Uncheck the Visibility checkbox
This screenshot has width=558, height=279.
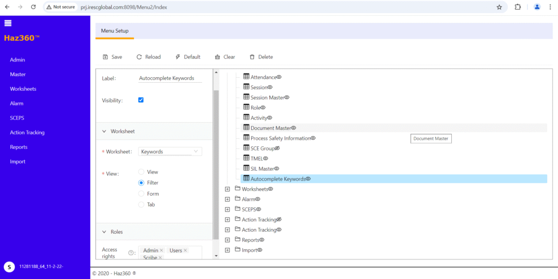coord(141,100)
